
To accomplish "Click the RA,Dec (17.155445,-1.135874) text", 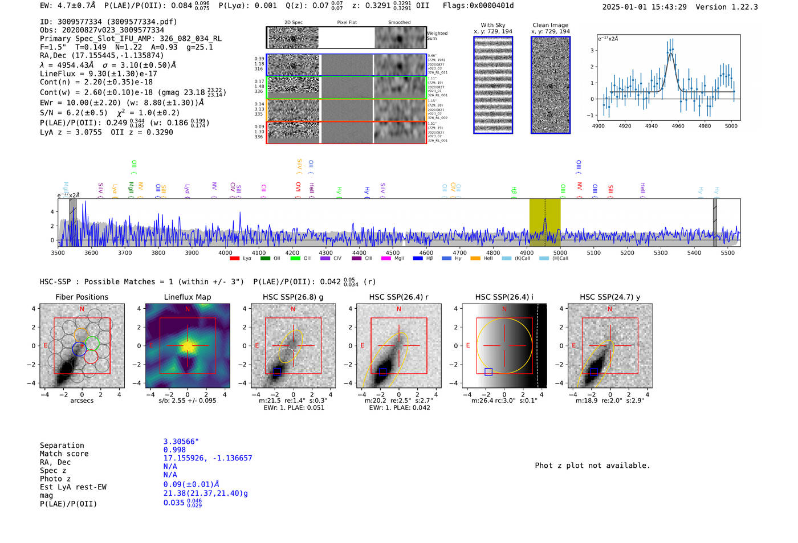I will pyautogui.click(x=101, y=55).
